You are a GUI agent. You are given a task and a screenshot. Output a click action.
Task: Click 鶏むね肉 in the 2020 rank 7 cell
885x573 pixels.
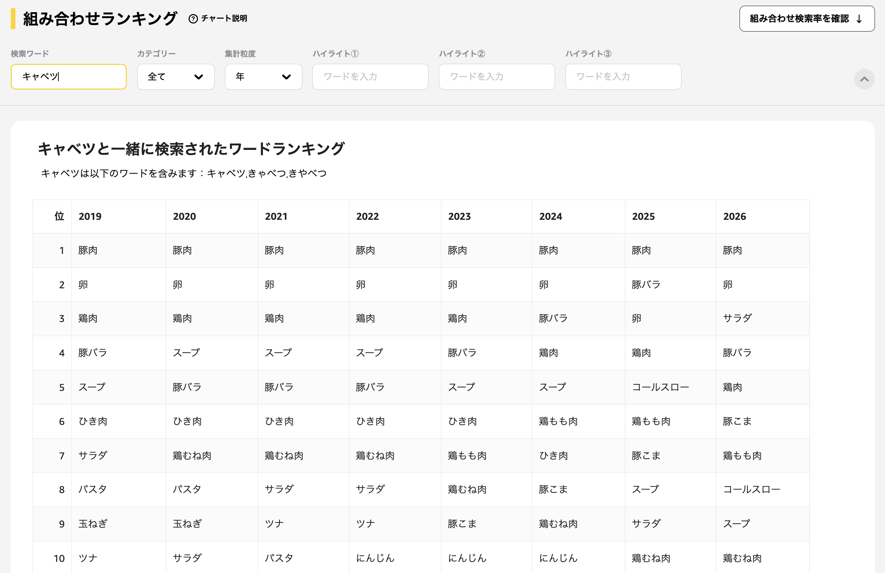192,455
